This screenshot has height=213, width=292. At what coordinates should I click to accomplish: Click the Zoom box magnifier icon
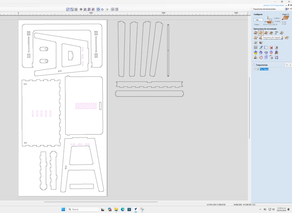(x=85, y=9)
